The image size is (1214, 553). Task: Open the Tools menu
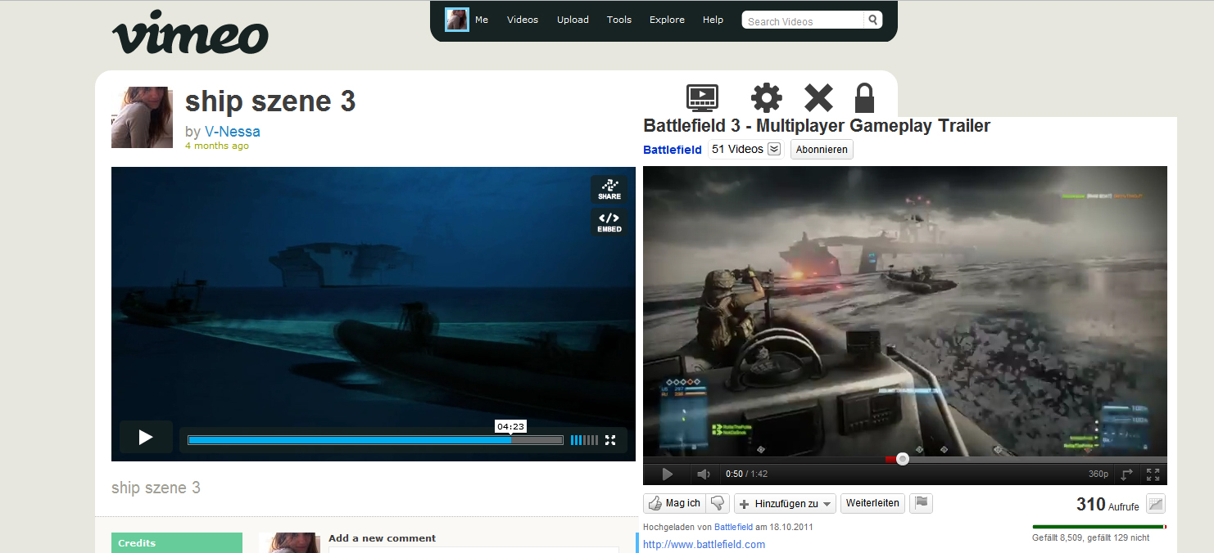pos(619,20)
